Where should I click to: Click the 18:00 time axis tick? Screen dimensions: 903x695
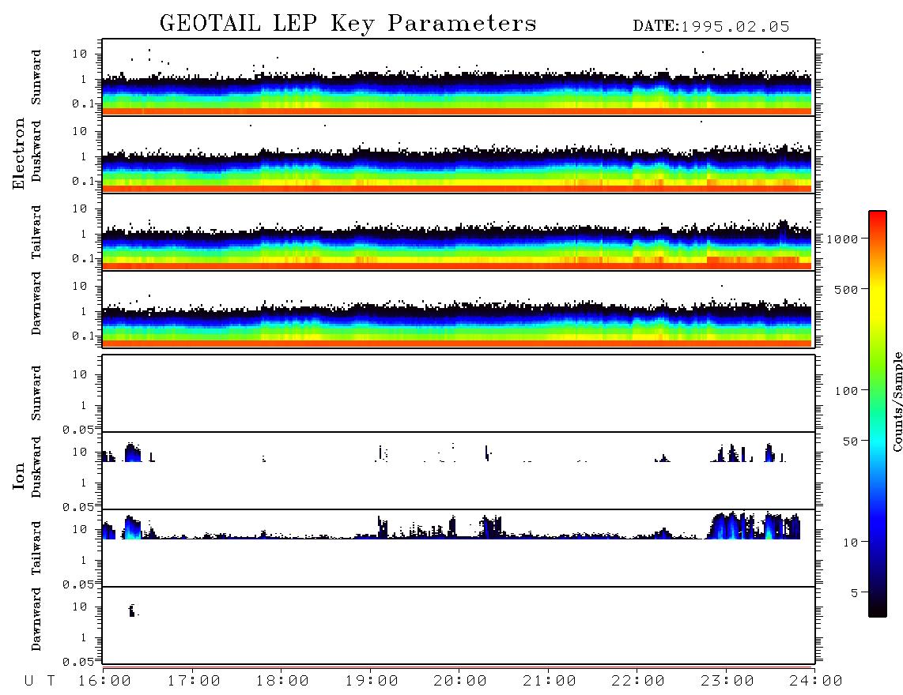282,681
